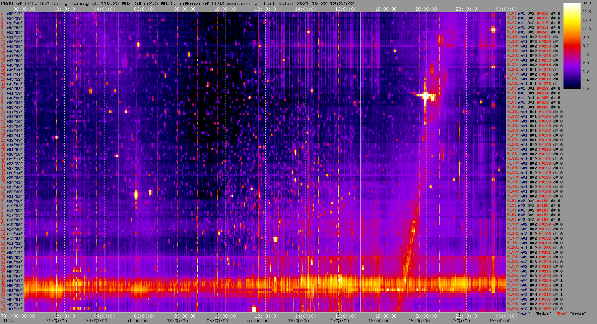Screen dimensions: 597x324
Task: Select the declination label +49°38'
Action: pos(14,47)
